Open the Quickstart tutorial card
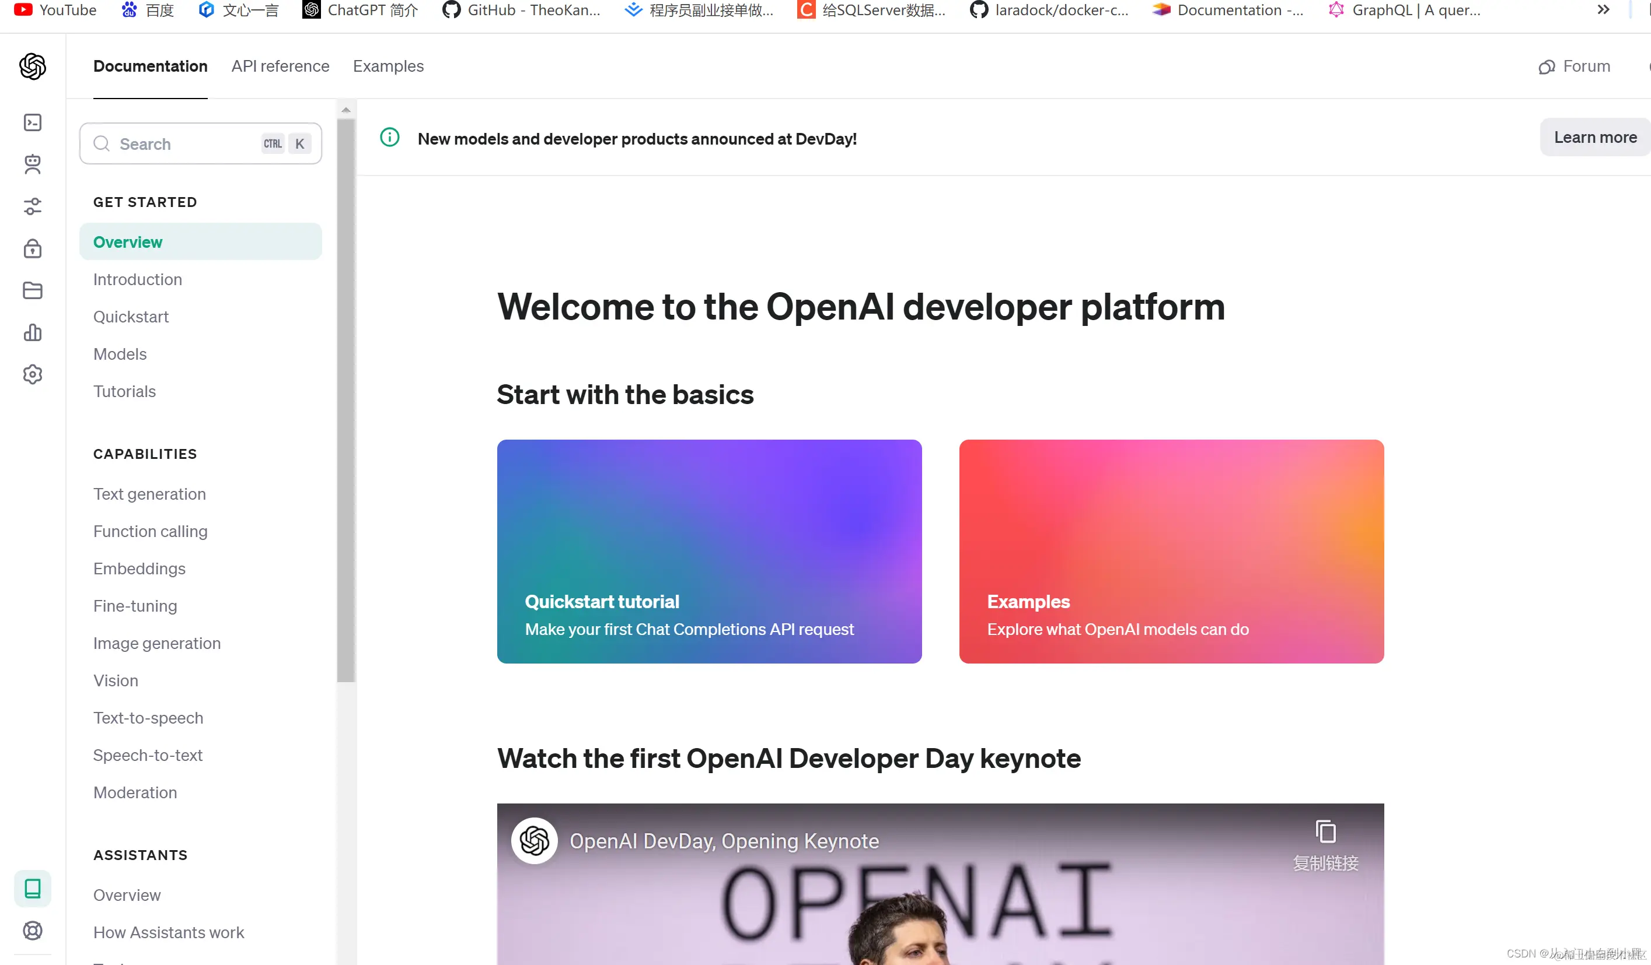 (x=709, y=551)
